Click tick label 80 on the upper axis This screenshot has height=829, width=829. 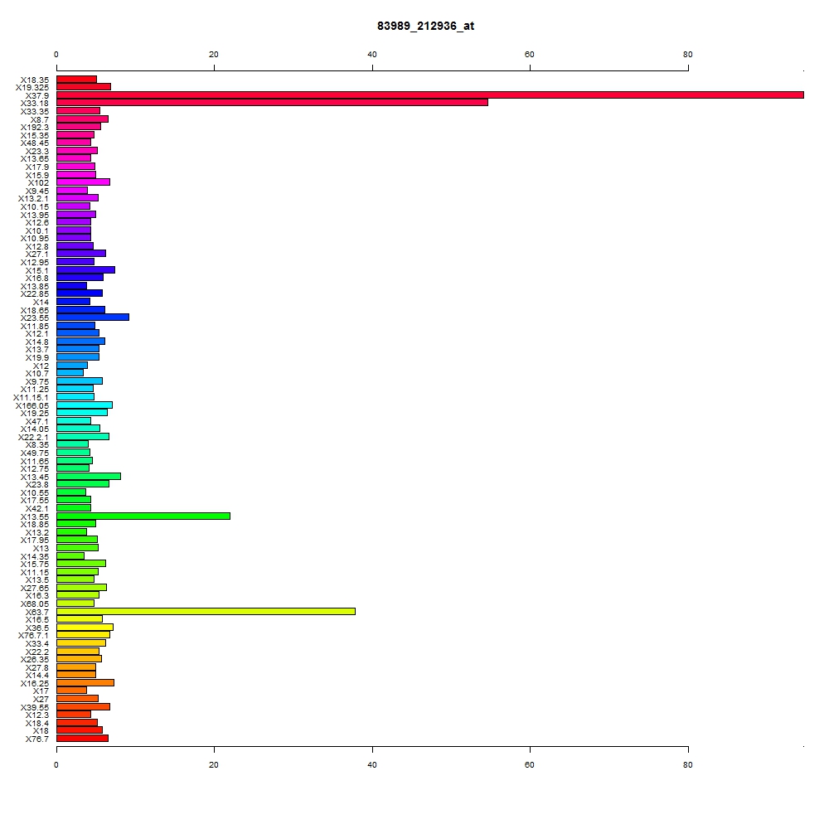click(x=687, y=55)
